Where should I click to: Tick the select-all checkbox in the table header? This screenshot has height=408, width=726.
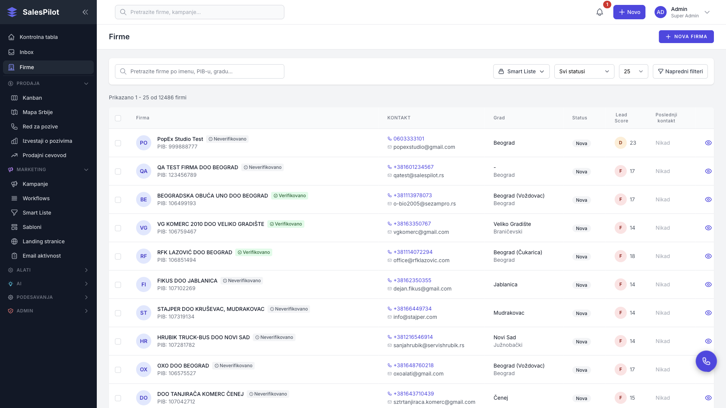118,118
